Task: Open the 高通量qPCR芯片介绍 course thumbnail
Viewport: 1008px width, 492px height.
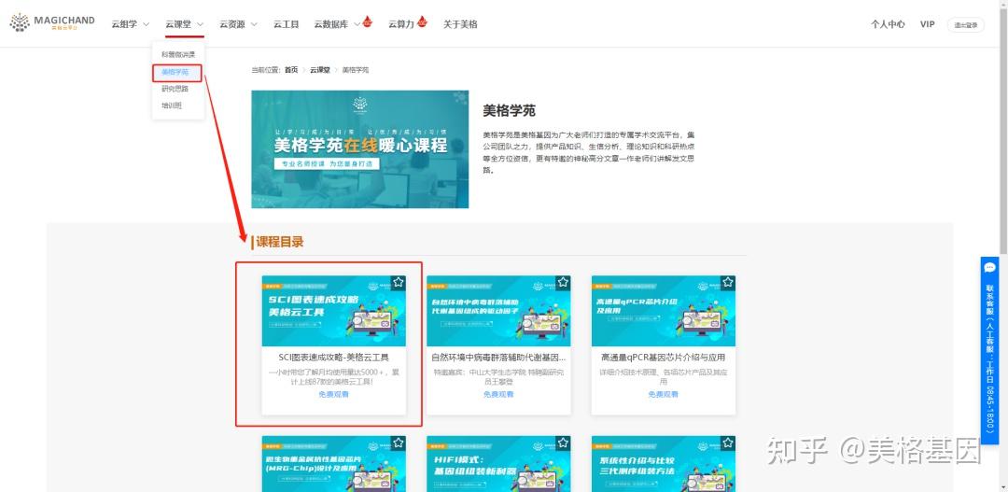Action: [664, 311]
